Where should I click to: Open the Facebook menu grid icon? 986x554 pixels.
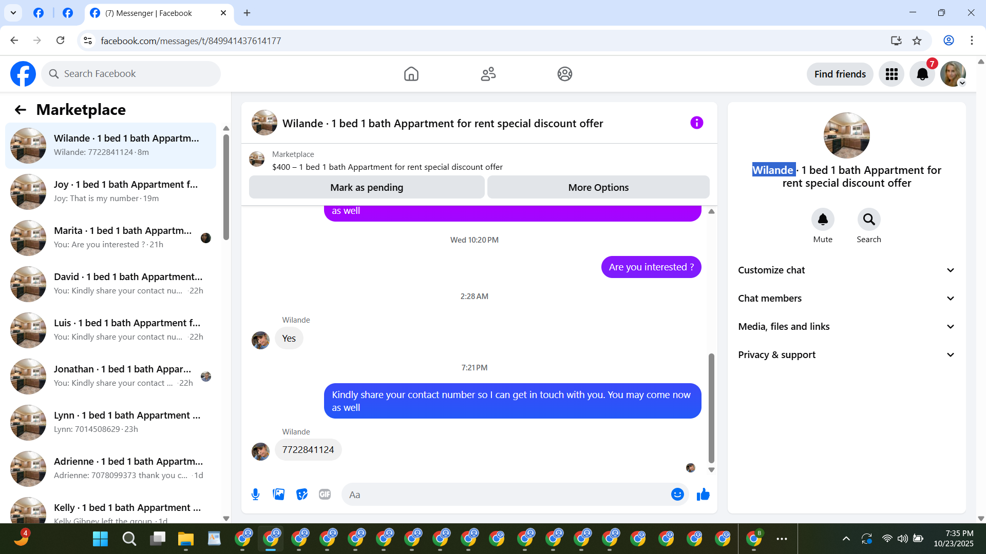(x=892, y=74)
